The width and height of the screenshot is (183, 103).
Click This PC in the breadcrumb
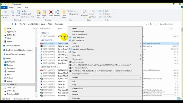tap(22, 24)
